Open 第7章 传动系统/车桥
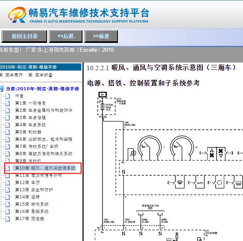The height and width of the screenshot is (241, 243). (x=37, y=146)
